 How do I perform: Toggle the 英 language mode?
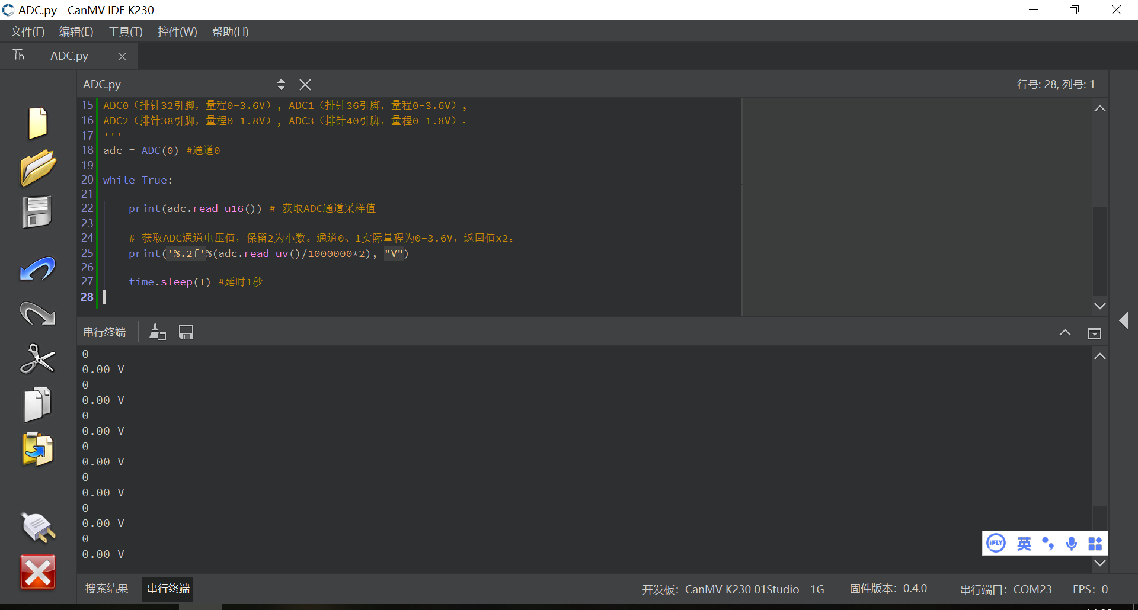click(1024, 543)
